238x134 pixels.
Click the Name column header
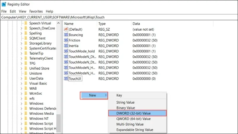69,24
